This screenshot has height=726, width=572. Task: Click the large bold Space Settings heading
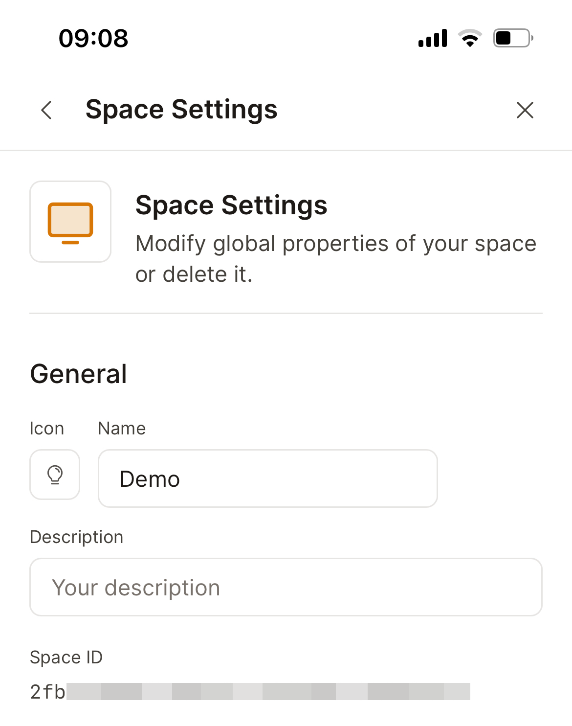click(x=231, y=205)
